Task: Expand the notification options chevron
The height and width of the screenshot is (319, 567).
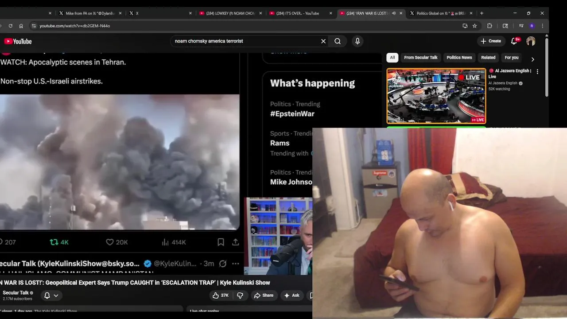Action: pos(56,296)
